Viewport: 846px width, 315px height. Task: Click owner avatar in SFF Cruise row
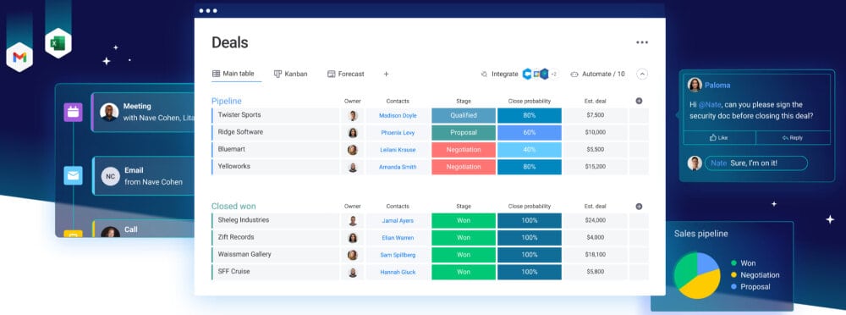coord(353,273)
